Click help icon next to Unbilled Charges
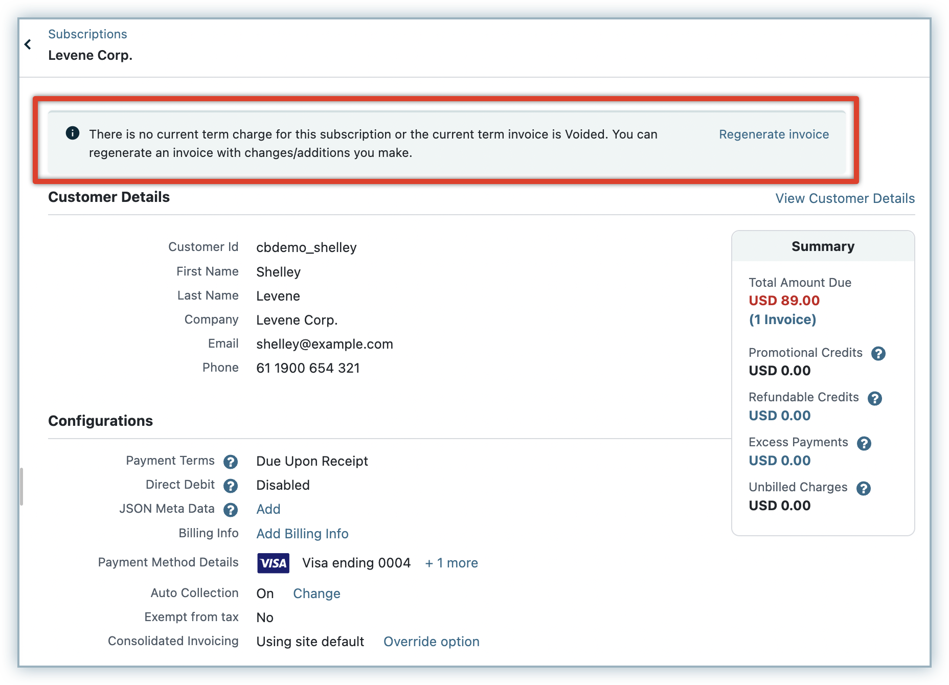Image resolution: width=949 pixels, height=685 pixels. click(x=864, y=488)
